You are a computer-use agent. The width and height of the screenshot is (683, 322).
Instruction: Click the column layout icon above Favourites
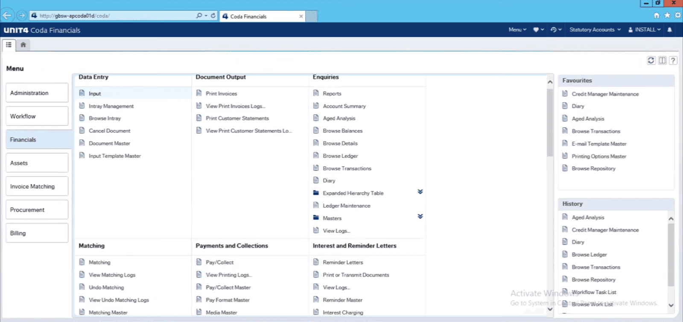(x=662, y=60)
